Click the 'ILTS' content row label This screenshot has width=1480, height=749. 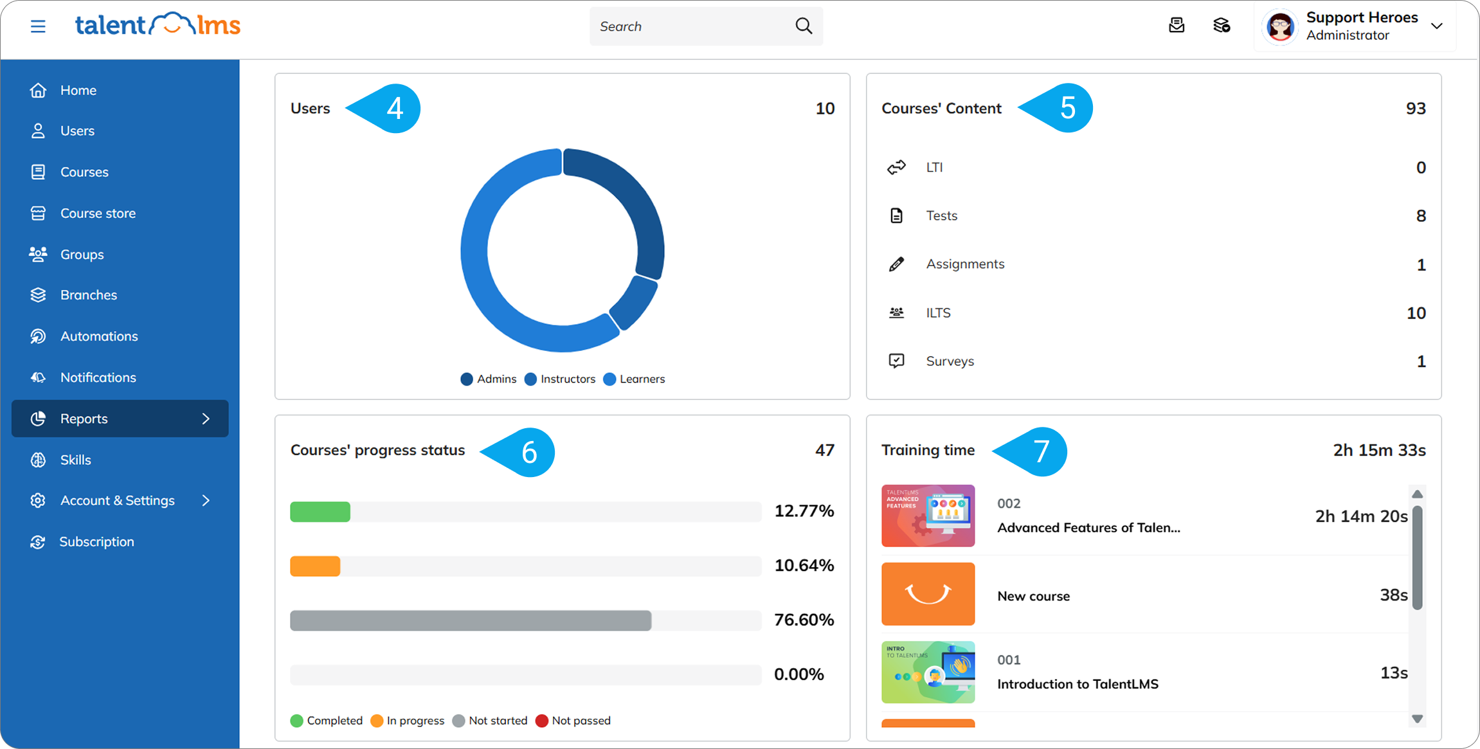click(938, 313)
